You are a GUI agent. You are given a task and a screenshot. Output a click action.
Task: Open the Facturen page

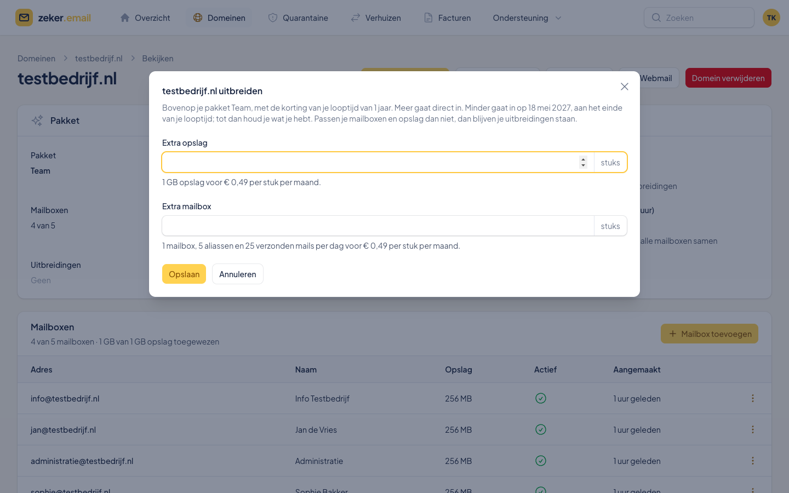(x=447, y=18)
